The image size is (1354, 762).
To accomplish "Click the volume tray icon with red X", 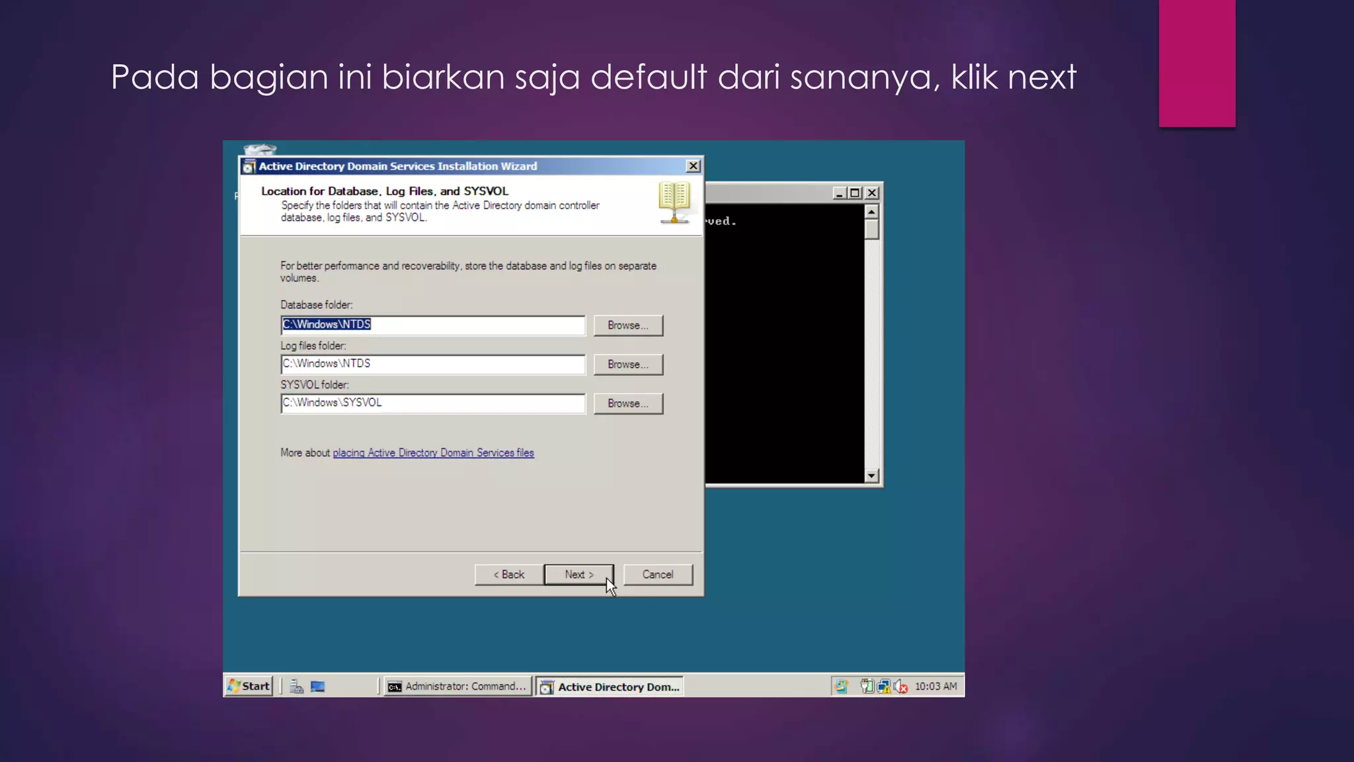I will pos(900,687).
